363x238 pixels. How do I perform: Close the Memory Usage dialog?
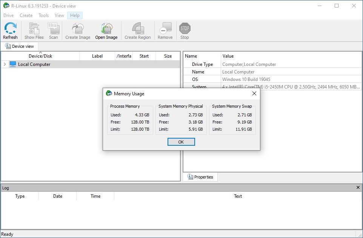click(x=254, y=93)
